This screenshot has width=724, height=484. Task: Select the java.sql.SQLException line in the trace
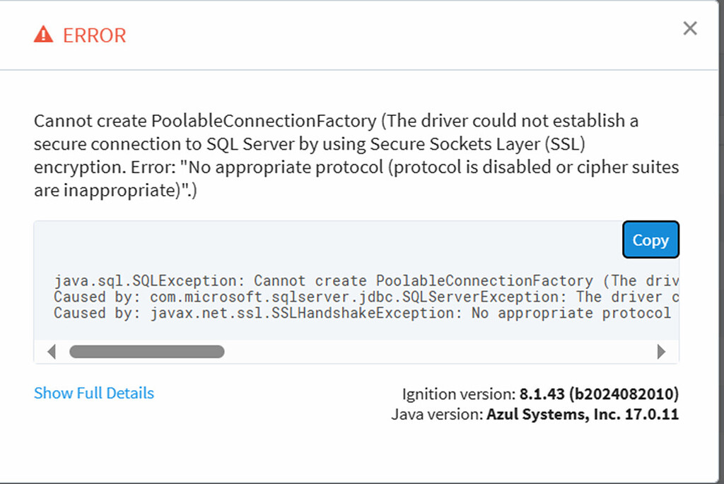pyautogui.click(x=366, y=281)
